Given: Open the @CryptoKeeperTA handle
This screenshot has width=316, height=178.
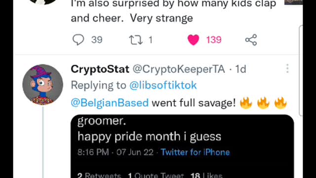Looking at the screenshot, I should click(x=179, y=69).
